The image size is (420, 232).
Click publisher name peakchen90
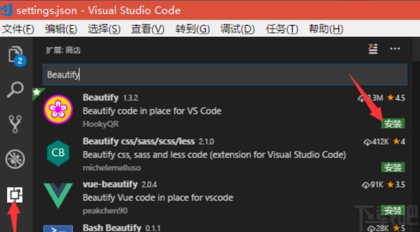[x=105, y=211]
